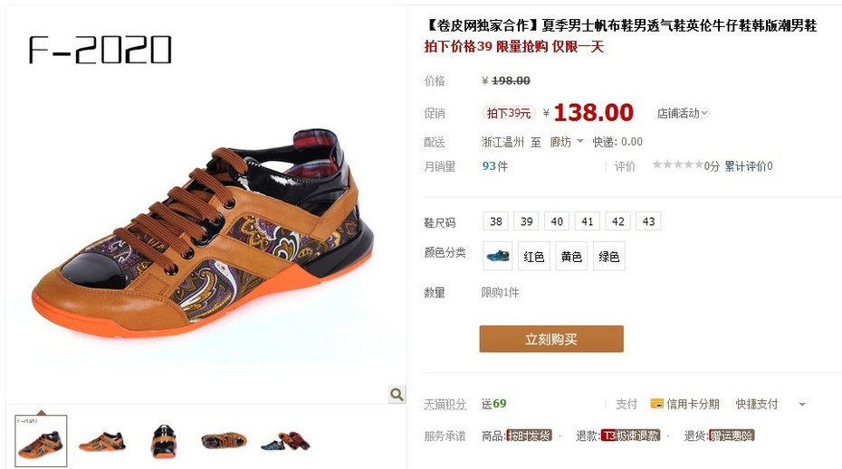This screenshot has height=469, width=842.
Task: Select the blue shoe color swatch
Action: coord(498,256)
